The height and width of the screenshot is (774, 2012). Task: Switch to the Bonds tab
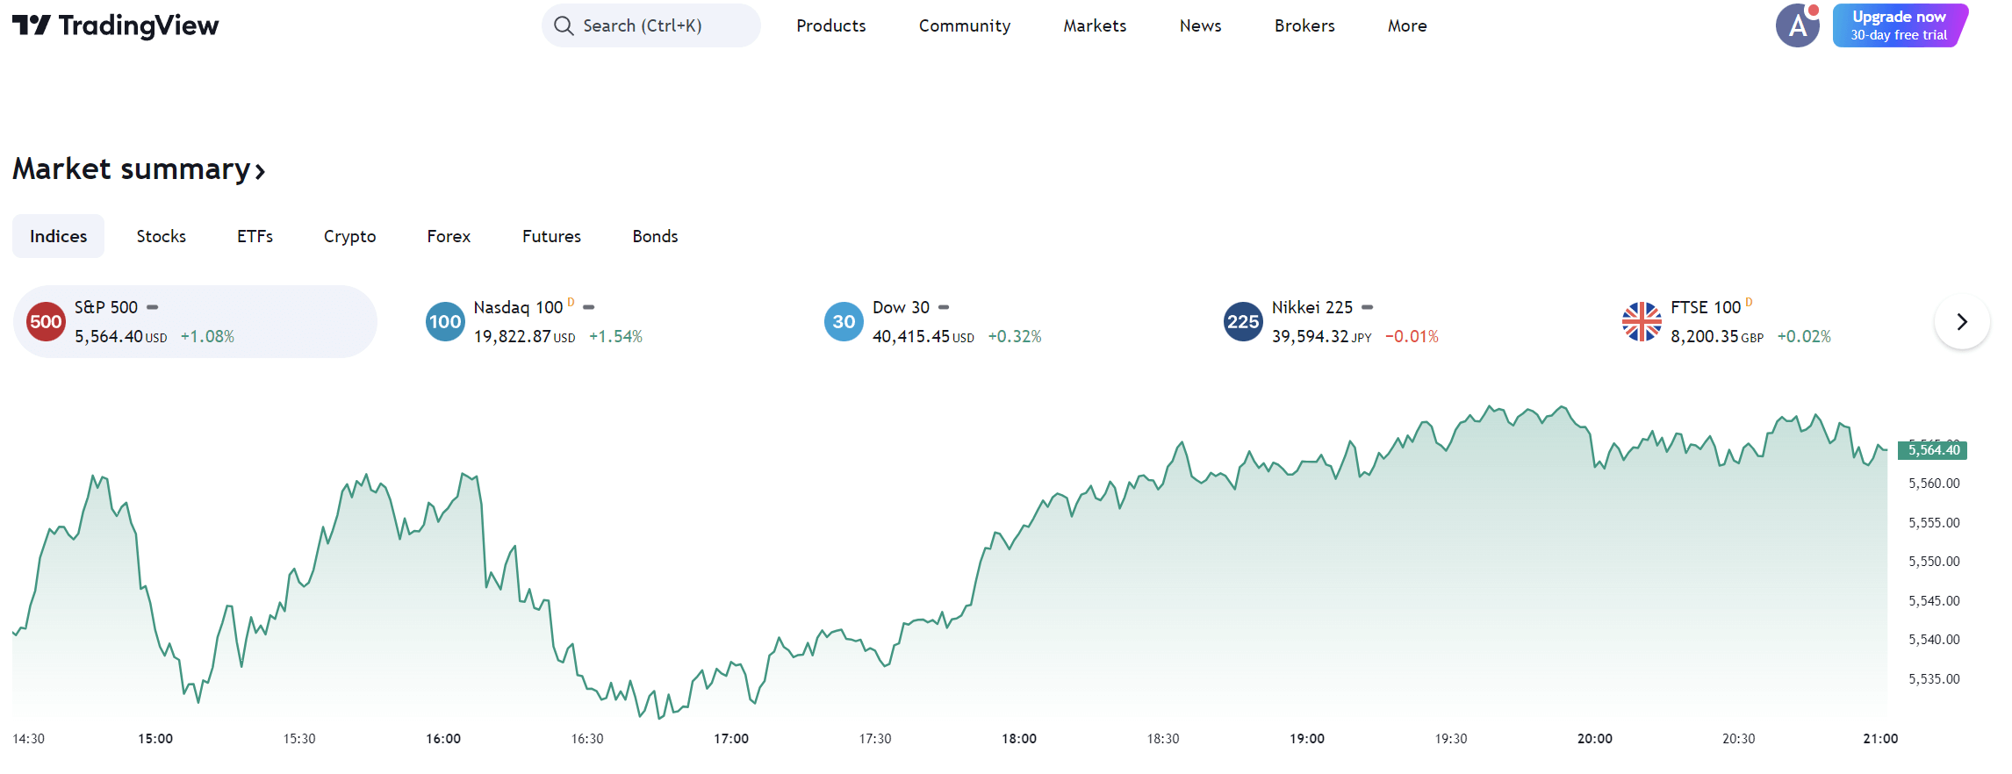655,236
